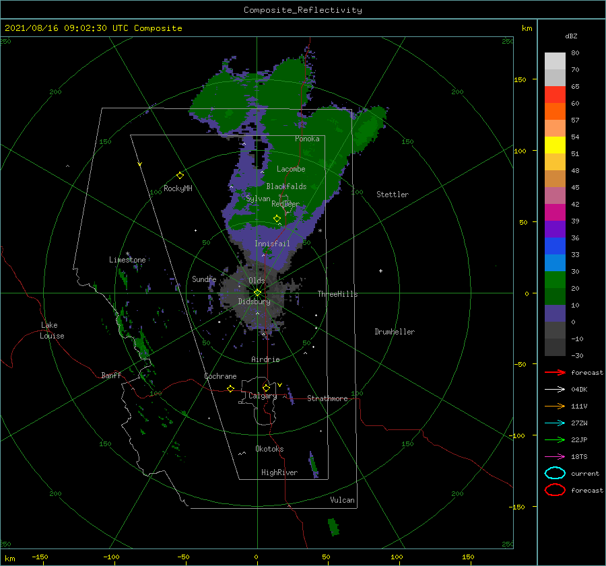Image resolution: width=606 pixels, height=566 pixels.
Task: Click the cyan current ellipse icon
Action: point(555,473)
